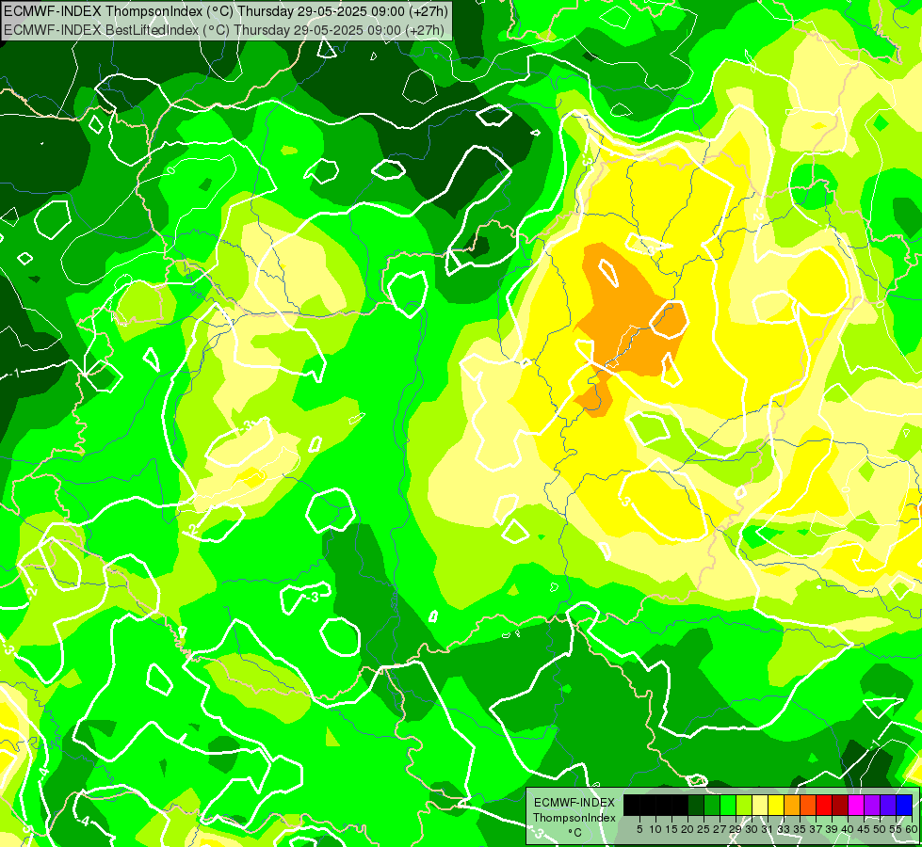Click the legend tick label 45
This screenshot has height=847, width=922.
click(864, 829)
